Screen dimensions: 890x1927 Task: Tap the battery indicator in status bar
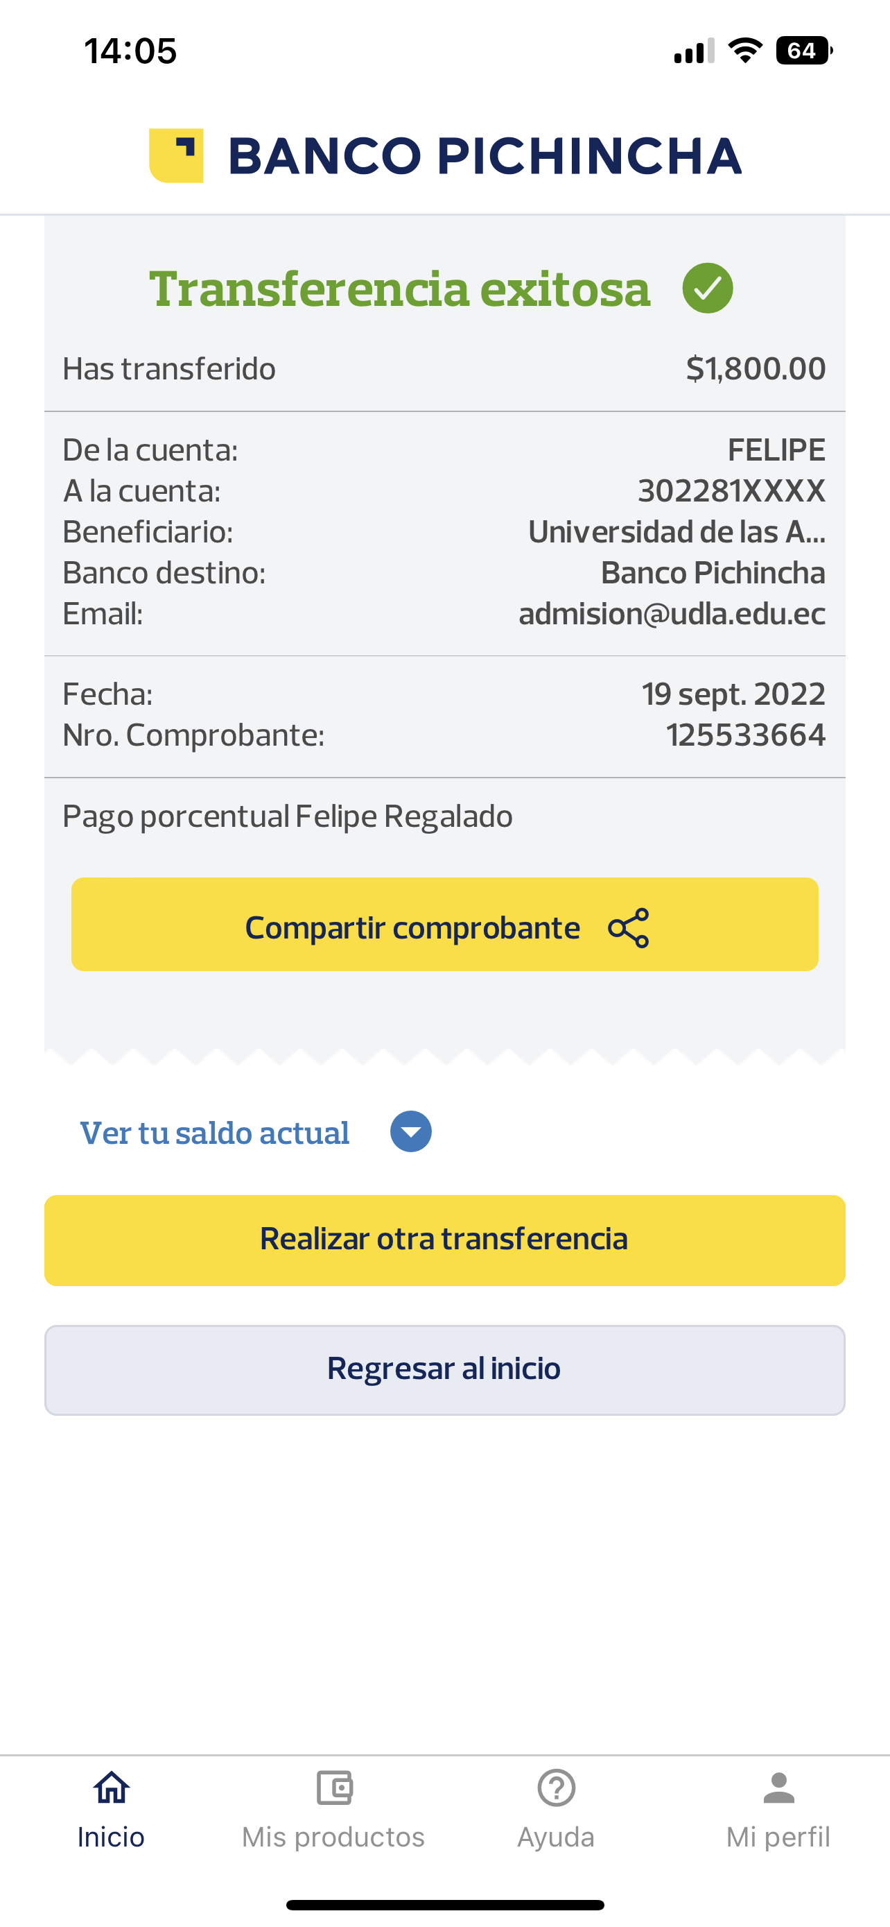pyautogui.click(x=803, y=51)
